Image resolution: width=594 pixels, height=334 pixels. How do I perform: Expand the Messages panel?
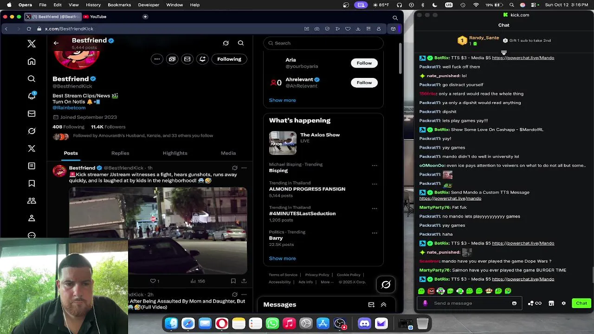click(383, 305)
